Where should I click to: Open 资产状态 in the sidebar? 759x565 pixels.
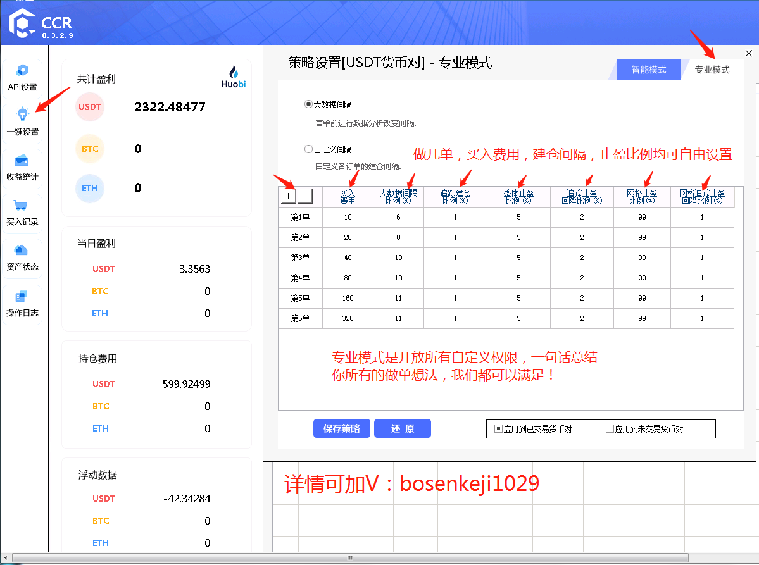(22, 258)
